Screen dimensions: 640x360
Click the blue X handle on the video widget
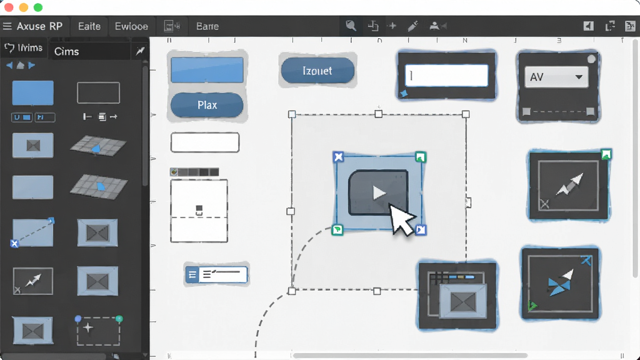point(338,157)
